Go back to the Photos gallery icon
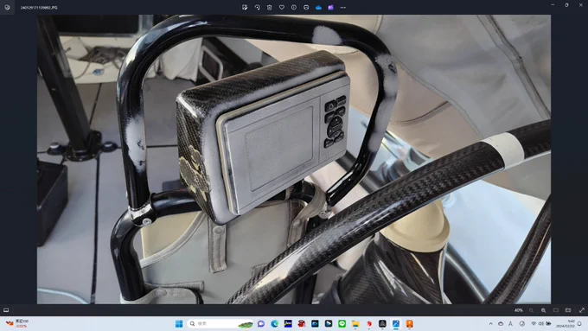The height and width of the screenshot is (331, 588). tap(7, 8)
